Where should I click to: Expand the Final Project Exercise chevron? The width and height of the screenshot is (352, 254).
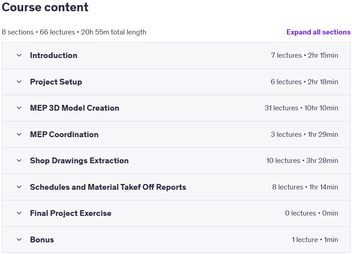[19, 213]
